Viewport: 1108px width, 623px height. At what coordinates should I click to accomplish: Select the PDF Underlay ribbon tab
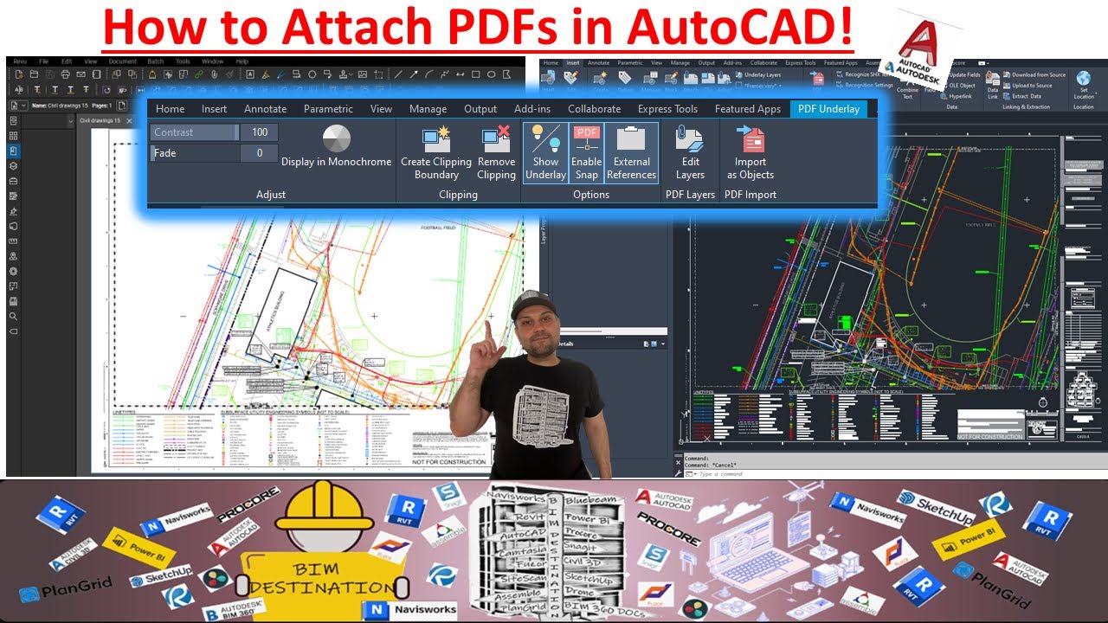(828, 109)
